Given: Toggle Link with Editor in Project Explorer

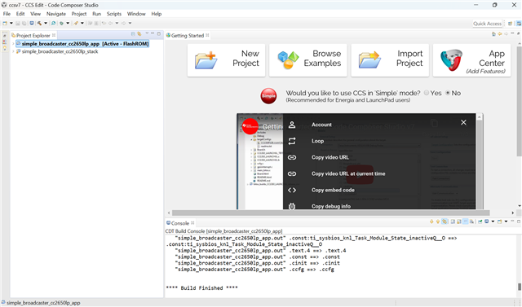Looking at the screenshot, I should coord(139,34).
